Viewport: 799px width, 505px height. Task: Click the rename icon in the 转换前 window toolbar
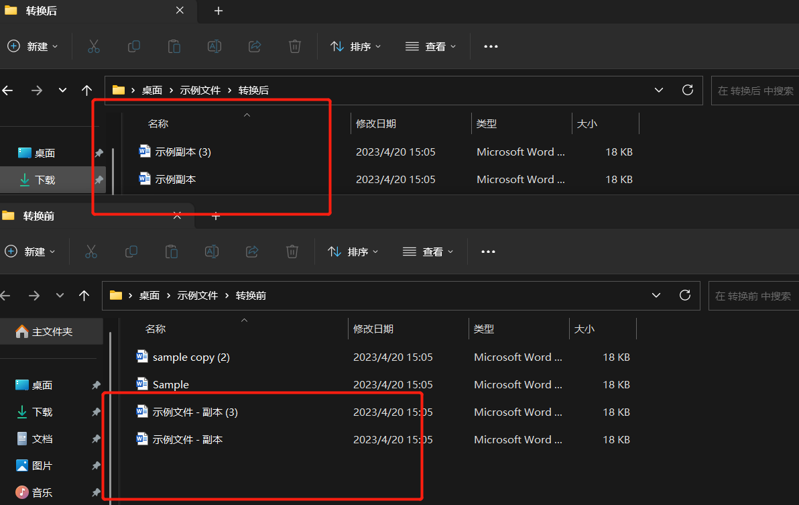point(212,251)
